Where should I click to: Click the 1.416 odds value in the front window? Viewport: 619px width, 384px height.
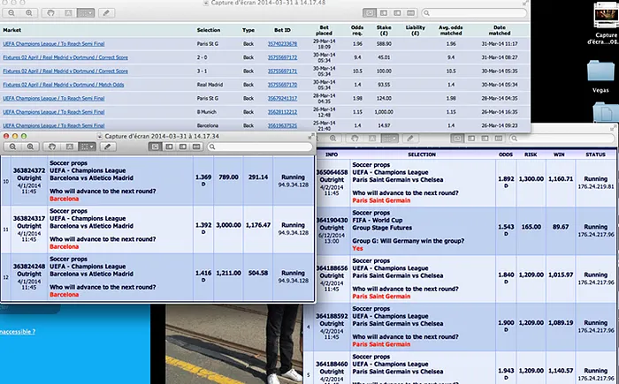tap(203, 273)
